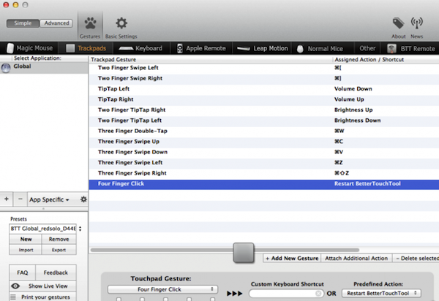The height and width of the screenshot is (301, 439).
Task: Click the Remove preset button
Action: point(59,239)
